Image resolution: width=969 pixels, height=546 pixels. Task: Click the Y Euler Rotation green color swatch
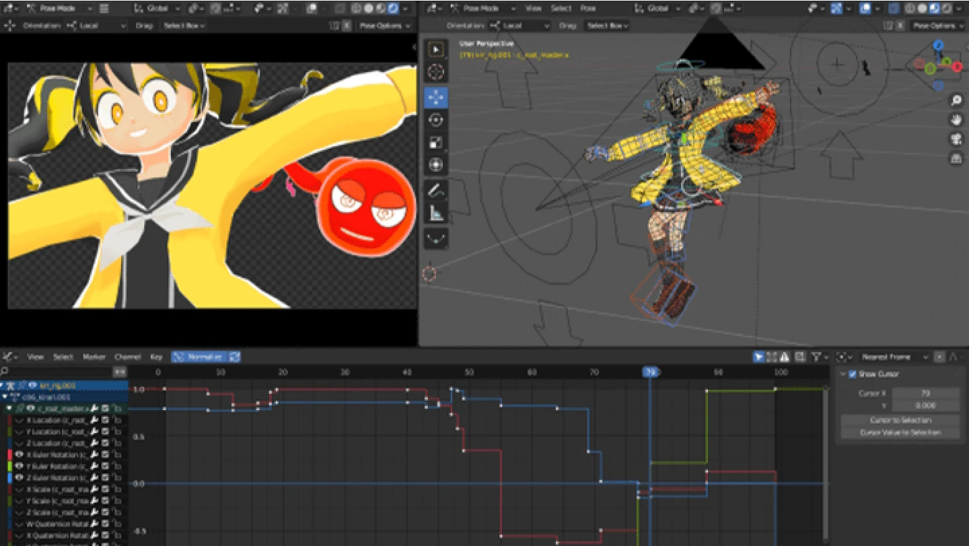coord(9,467)
